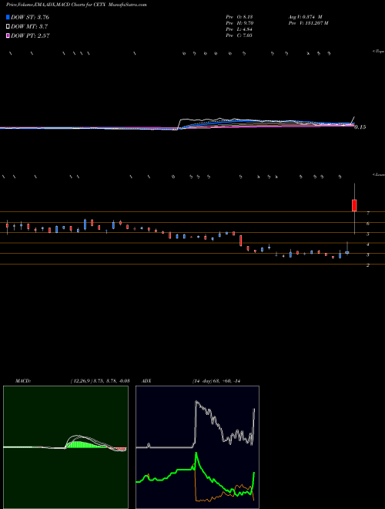Click the 'Pre V: 131.207 M' volume text
385x509 pixels.
(309, 23)
